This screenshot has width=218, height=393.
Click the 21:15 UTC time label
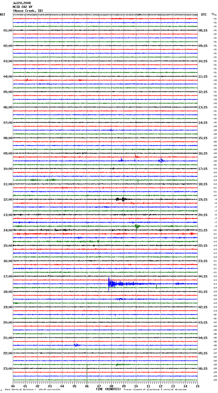(x=203, y=230)
